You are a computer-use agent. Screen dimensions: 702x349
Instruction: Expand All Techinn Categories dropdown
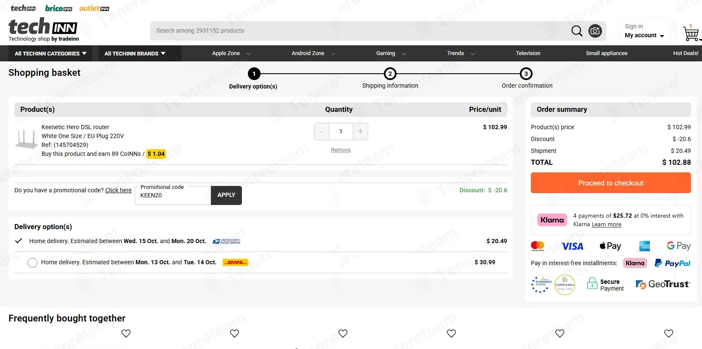50,53
